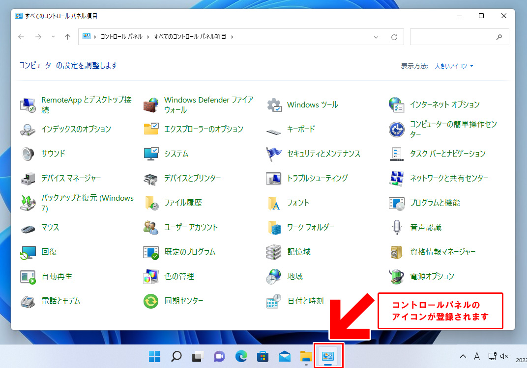Open the 資格情報マネージャー safe icon

[397, 252]
